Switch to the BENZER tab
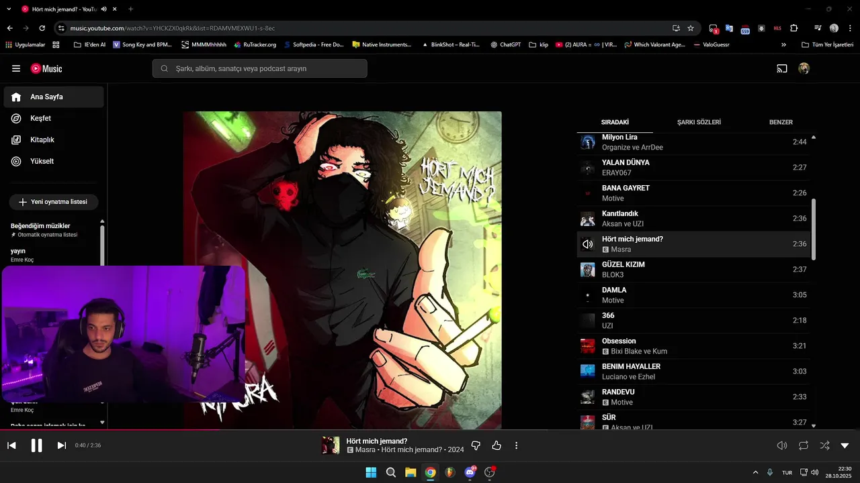The image size is (860, 483). (x=781, y=122)
